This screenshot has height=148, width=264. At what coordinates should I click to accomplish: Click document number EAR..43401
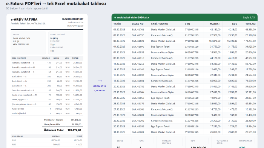(138, 132)
